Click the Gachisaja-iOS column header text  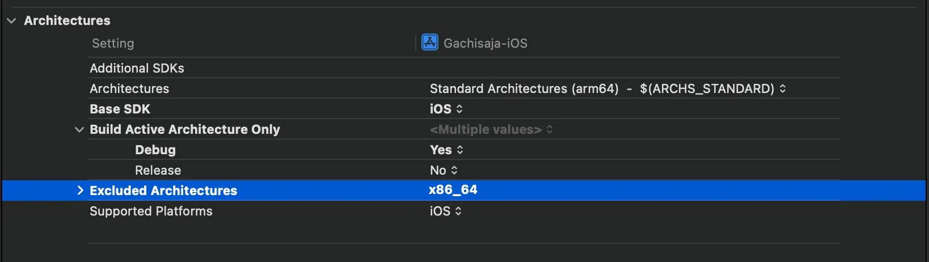click(x=485, y=44)
